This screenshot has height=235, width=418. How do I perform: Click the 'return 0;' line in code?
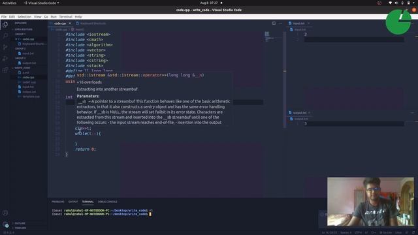pos(85,149)
